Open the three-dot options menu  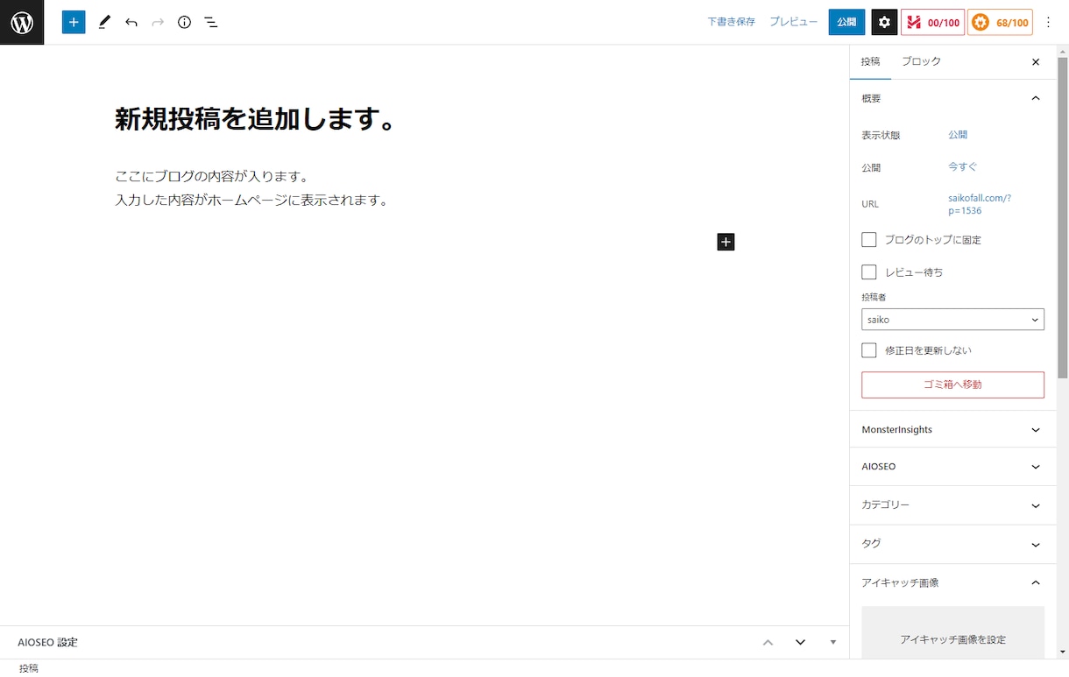(x=1049, y=22)
